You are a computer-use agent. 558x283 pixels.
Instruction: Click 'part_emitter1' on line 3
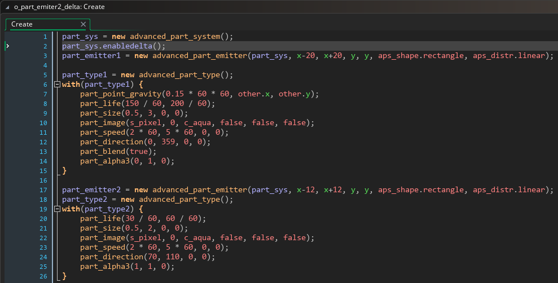tap(91, 56)
